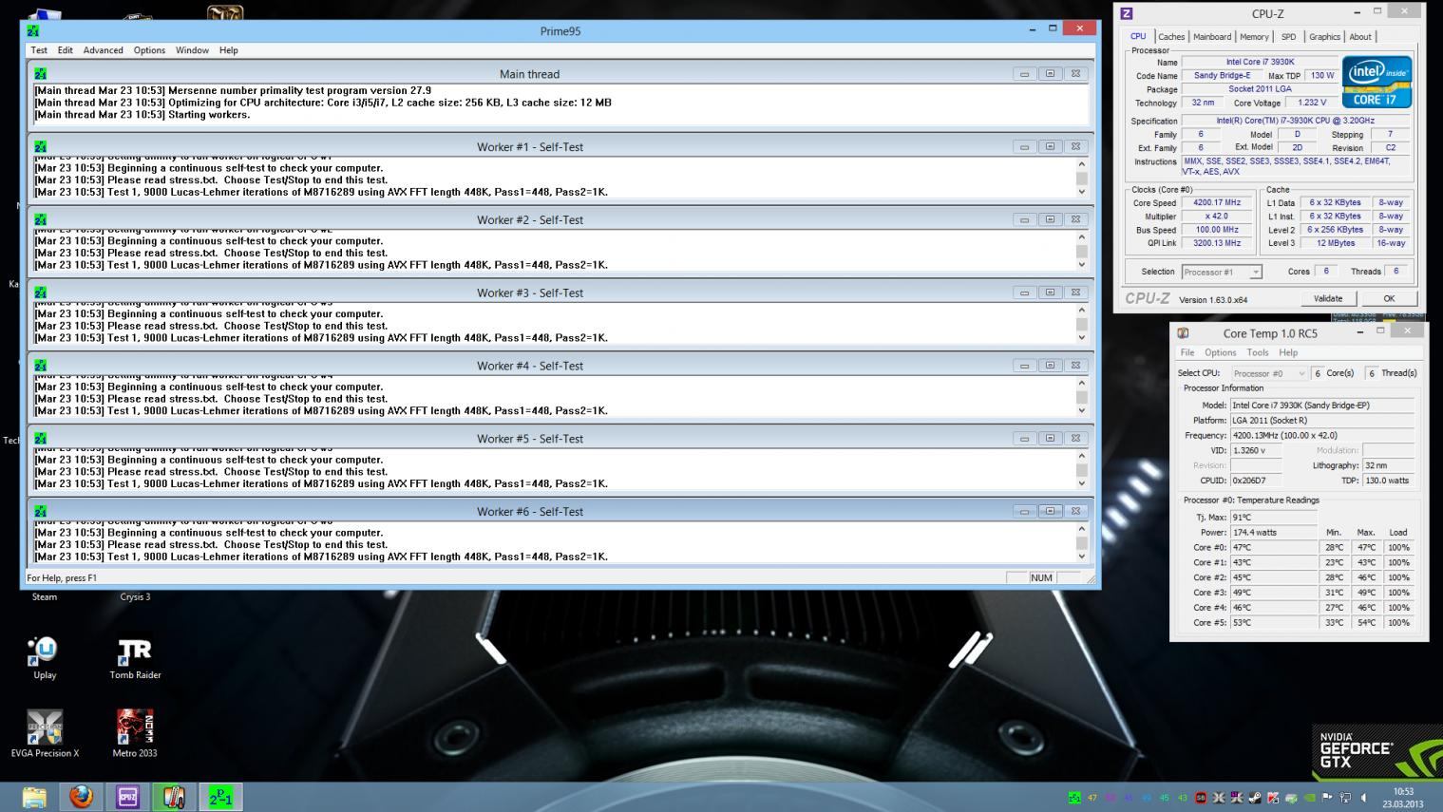This screenshot has height=812, width=1443.
Task: Click the Core Speed value in CPU-Z
Action: click(x=1217, y=202)
